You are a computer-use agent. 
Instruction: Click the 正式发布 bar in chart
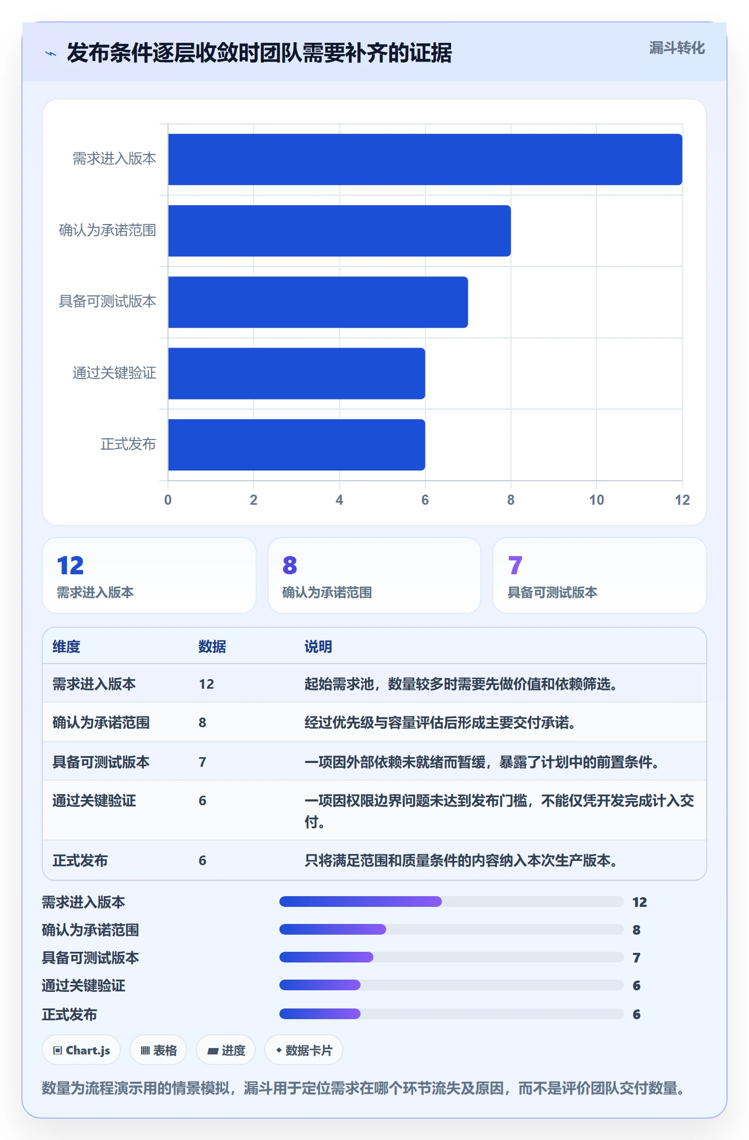[296, 445]
